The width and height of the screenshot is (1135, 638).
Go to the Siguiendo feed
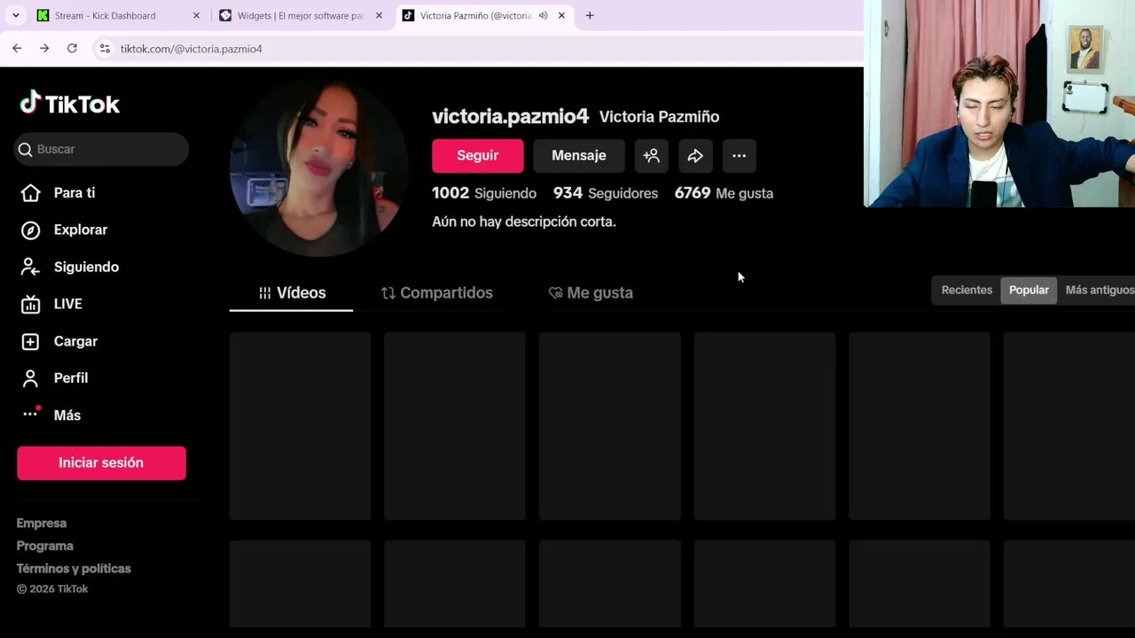[69, 267]
